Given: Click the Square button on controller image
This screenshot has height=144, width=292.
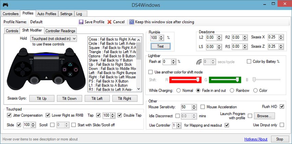Looking at the screenshot, I should pos(64,70).
